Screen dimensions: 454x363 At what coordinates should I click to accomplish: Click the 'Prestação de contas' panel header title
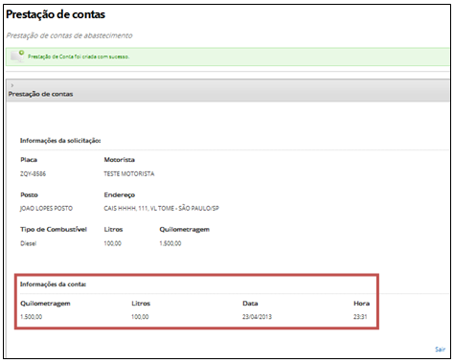point(40,94)
